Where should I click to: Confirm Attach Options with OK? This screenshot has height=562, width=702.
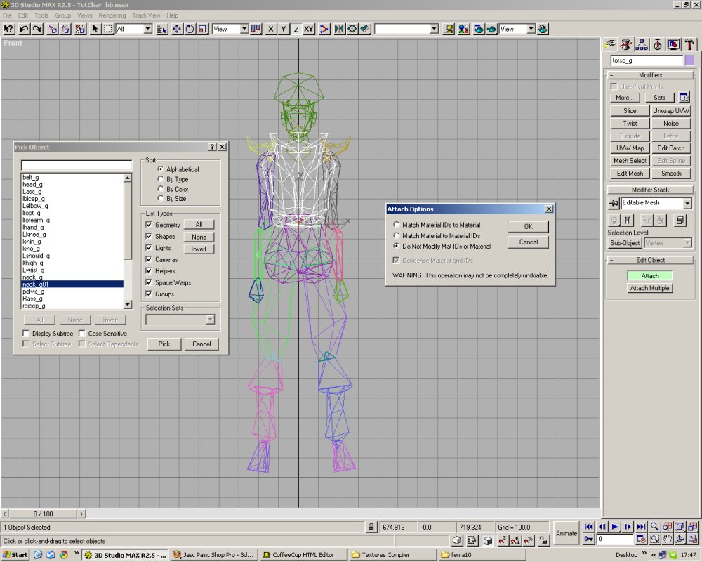(x=529, y=227)
